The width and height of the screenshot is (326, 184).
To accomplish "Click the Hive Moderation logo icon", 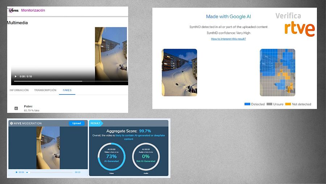I will [x=11, y=123].
